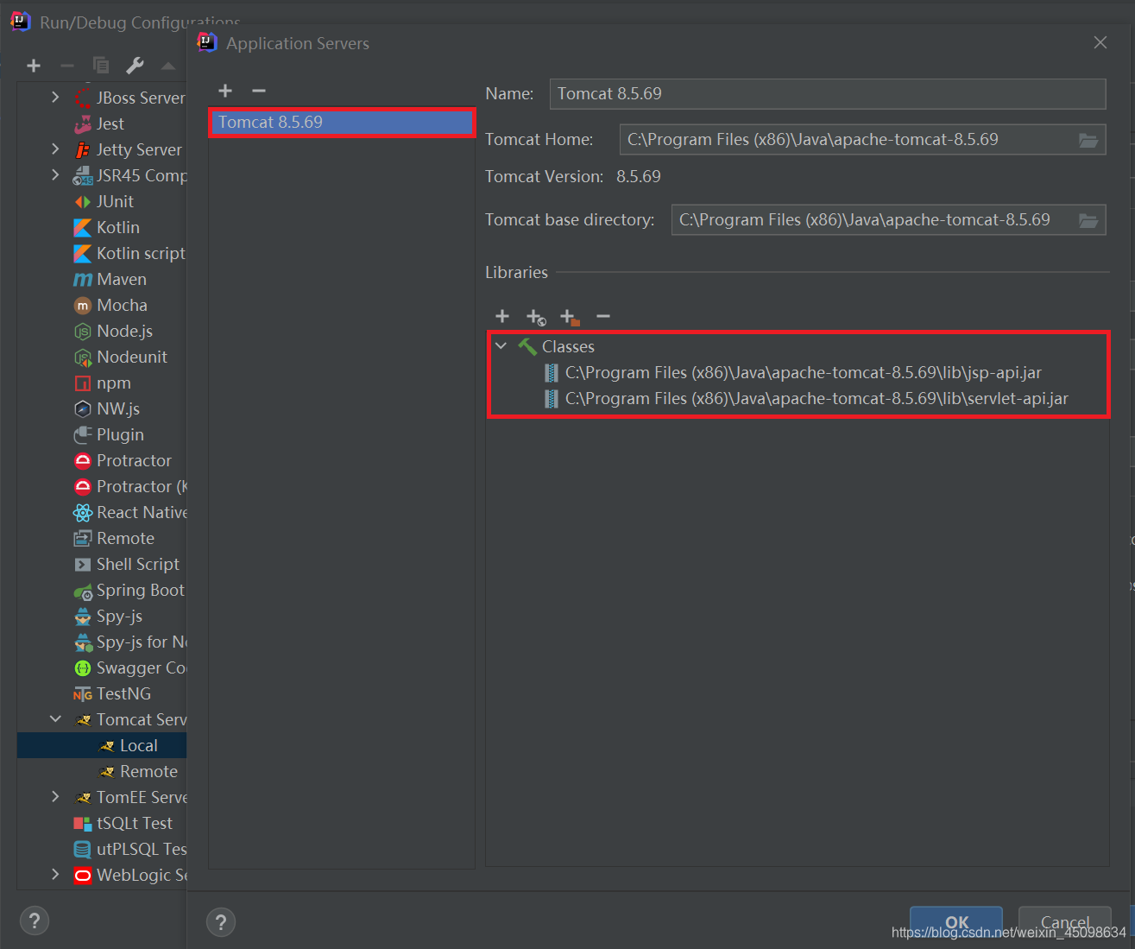The image size is (1135, 949).
Task: Click the Name input field
Action: click(x=828, y=94)
